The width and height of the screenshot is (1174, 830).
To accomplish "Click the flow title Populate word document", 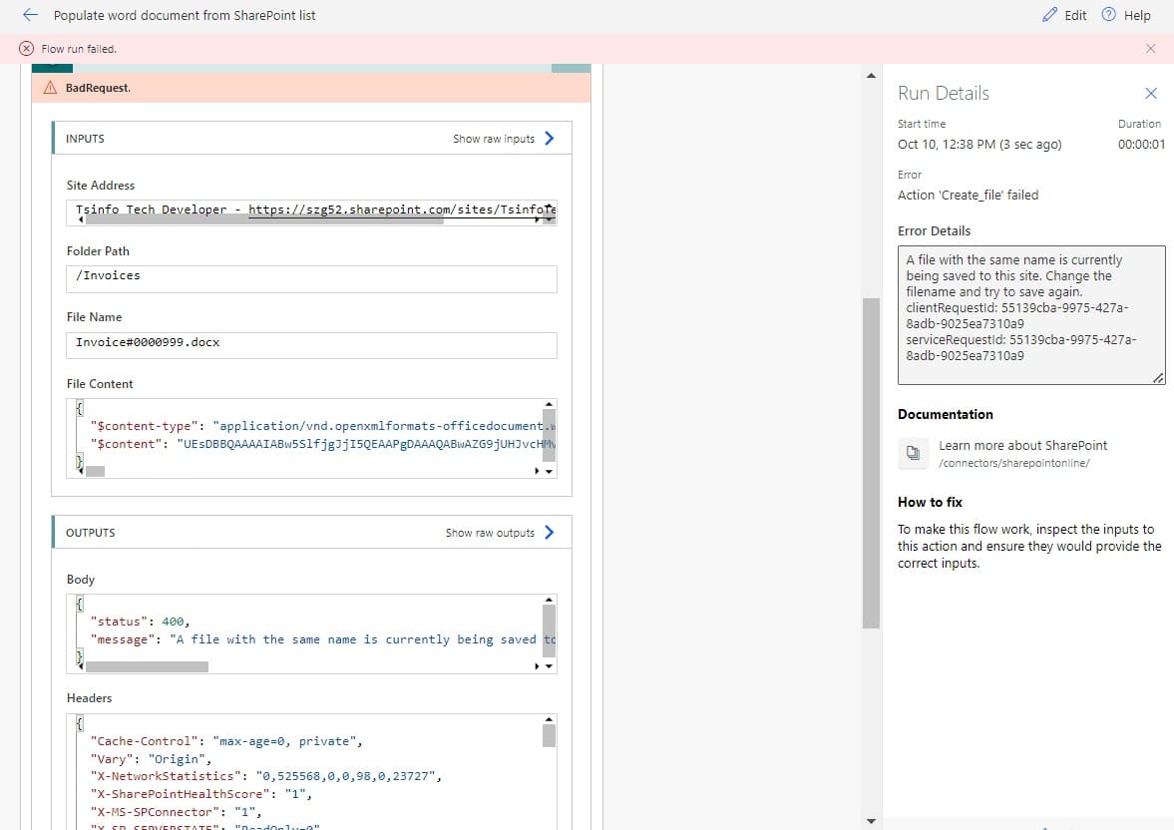I will (185, 15).
